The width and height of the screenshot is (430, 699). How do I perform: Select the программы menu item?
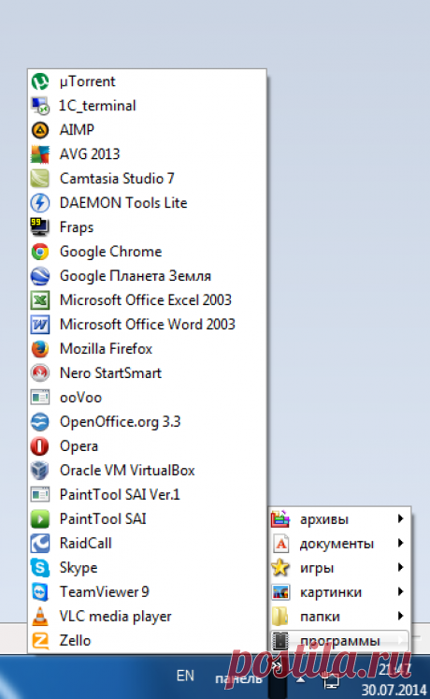[339, 641]
